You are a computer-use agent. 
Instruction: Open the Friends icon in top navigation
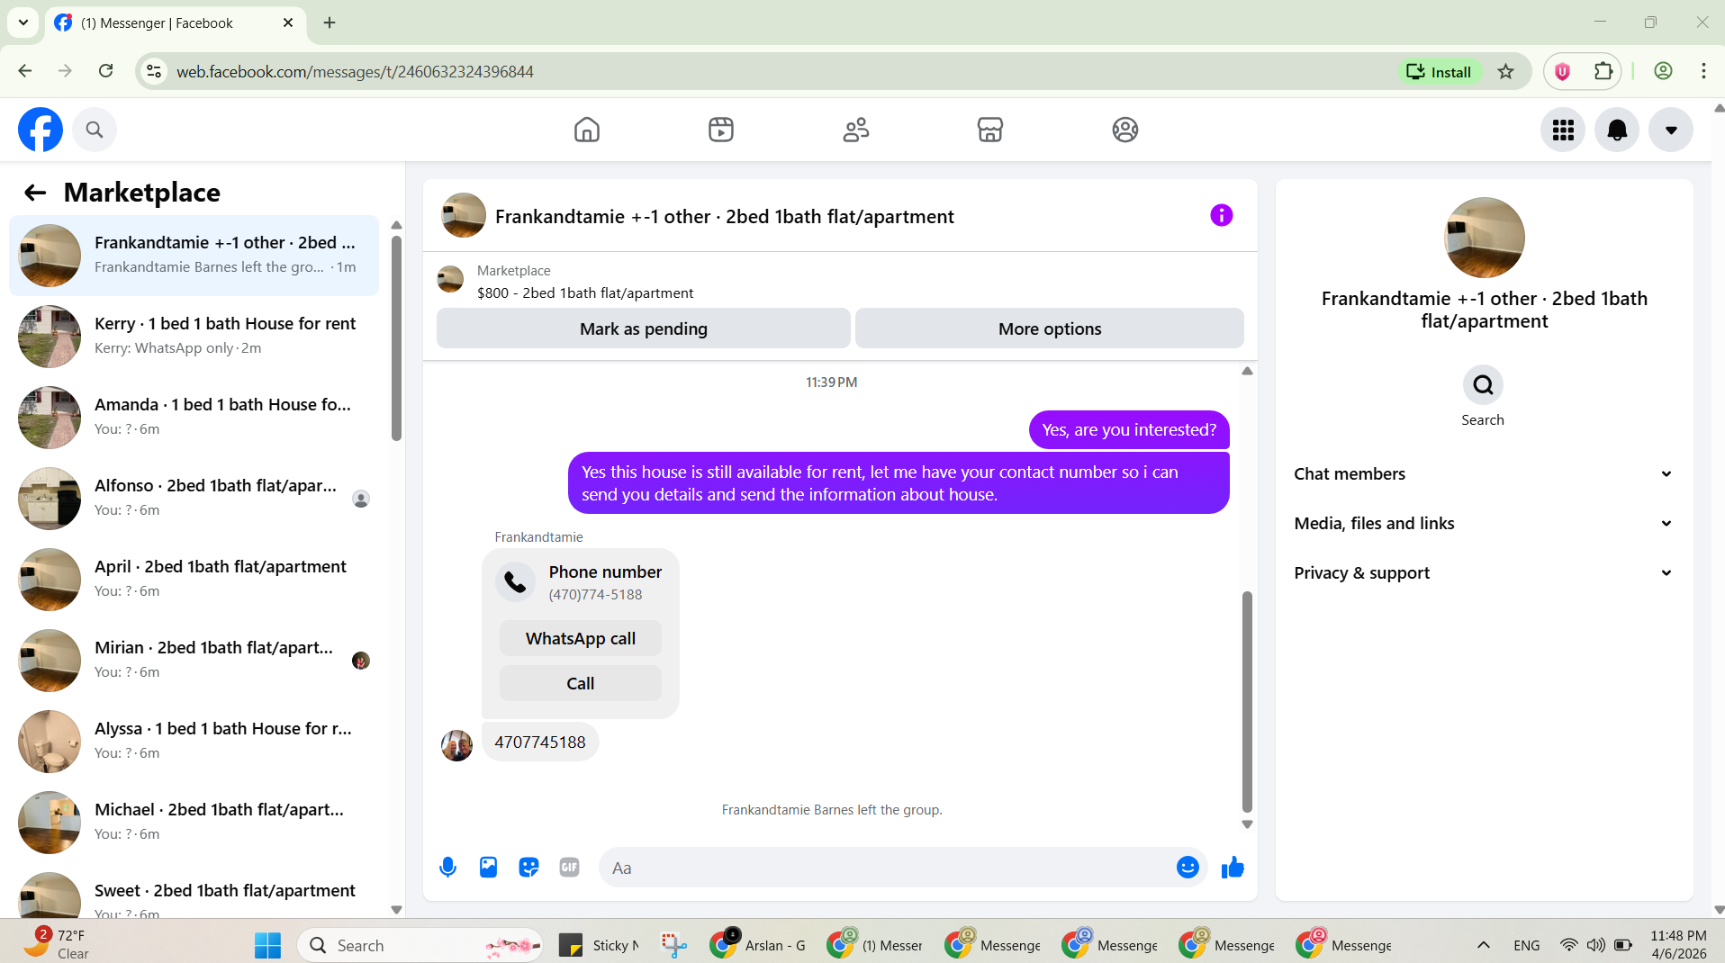856,130
